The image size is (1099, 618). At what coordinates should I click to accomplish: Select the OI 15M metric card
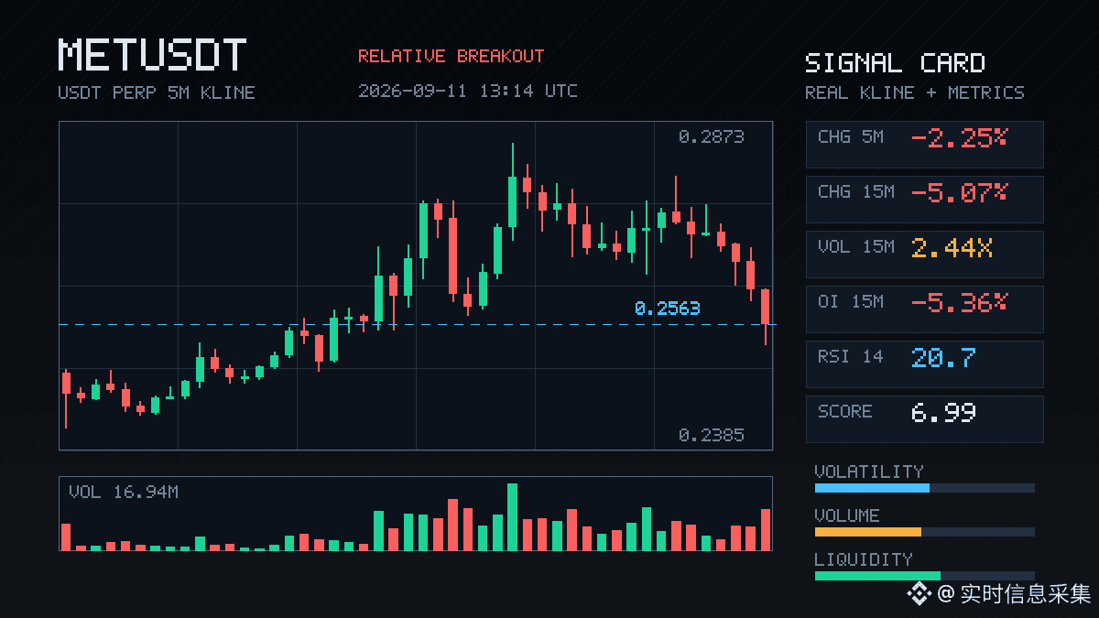click(924, 309)
